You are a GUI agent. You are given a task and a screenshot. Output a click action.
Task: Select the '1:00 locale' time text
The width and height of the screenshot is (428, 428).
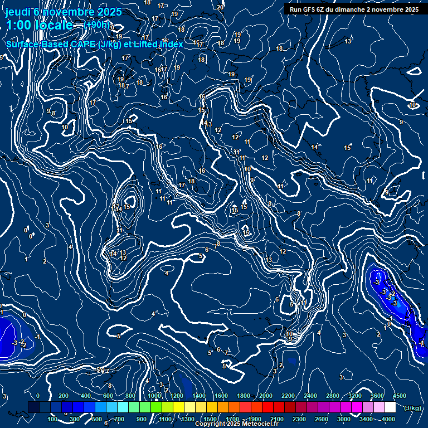click(40, 25)
